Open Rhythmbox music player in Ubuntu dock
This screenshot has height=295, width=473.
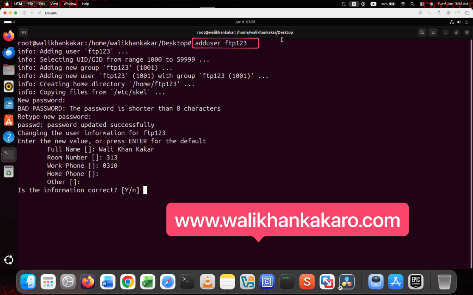pyautogui.click(x=8, y=86)
